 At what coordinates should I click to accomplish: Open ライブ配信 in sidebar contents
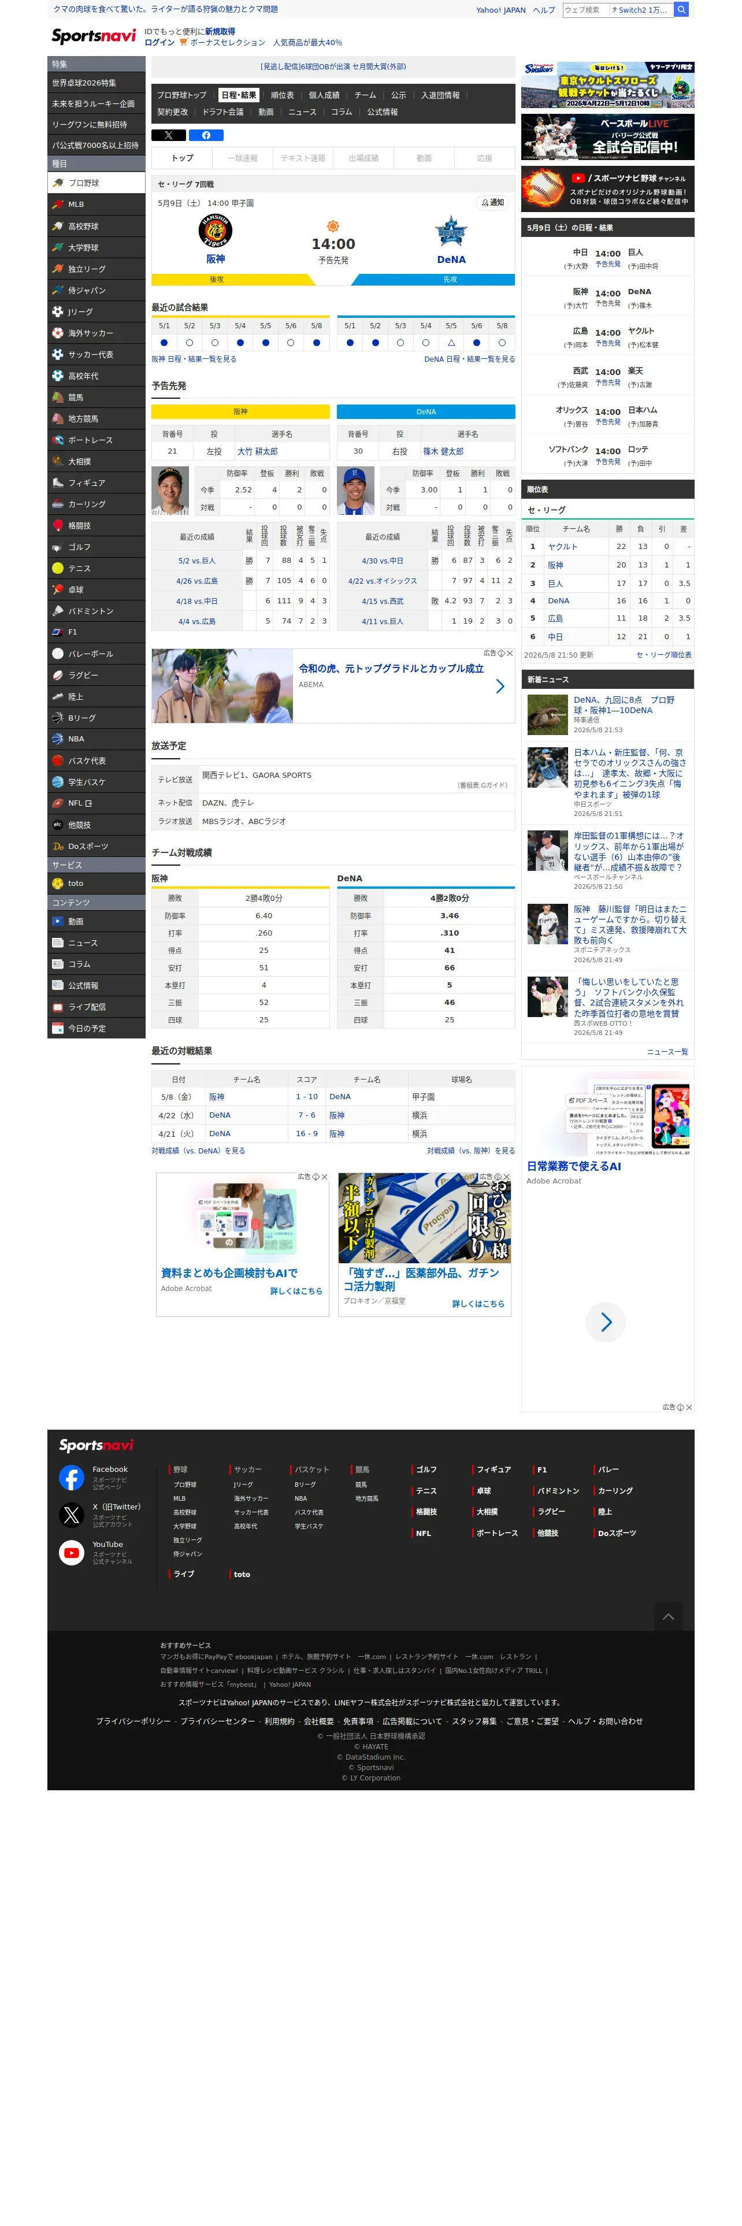[x=96, y=1008]
